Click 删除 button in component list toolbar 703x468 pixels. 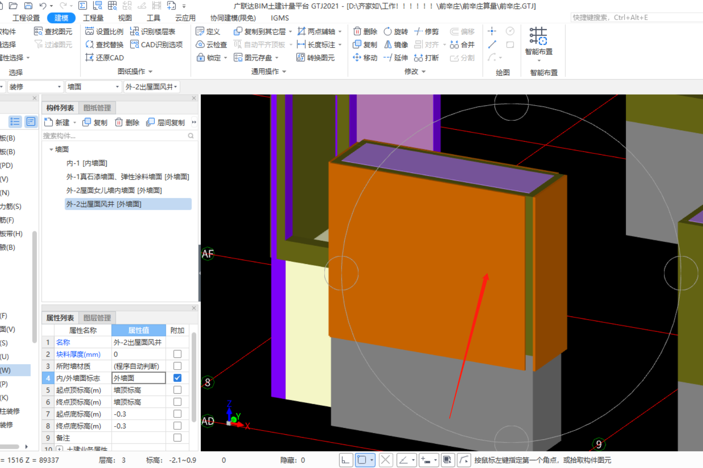[x=127, y=122]
